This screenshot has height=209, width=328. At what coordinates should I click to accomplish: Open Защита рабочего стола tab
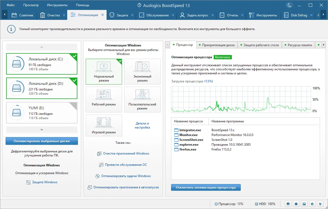[259, 45]
